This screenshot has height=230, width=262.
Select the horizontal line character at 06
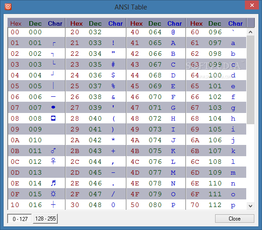point(53,96)
